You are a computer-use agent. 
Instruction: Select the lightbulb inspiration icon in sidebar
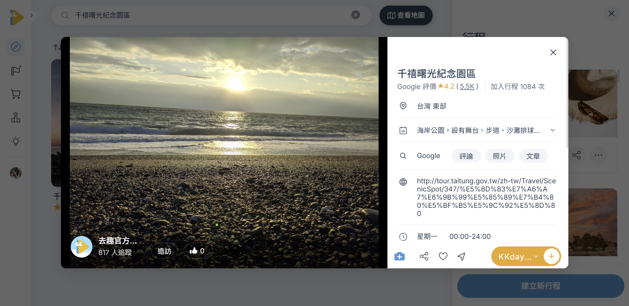pos(15,141)
